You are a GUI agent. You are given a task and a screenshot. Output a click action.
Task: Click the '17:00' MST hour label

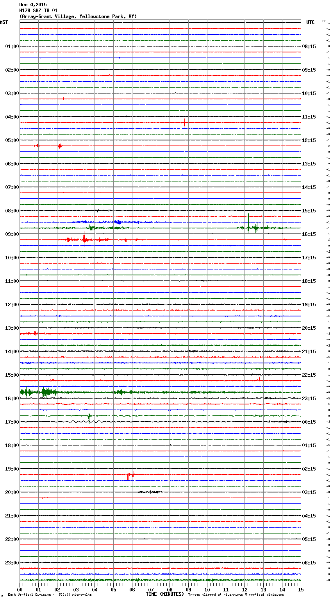pyautogui.click(x=12, y=422)
